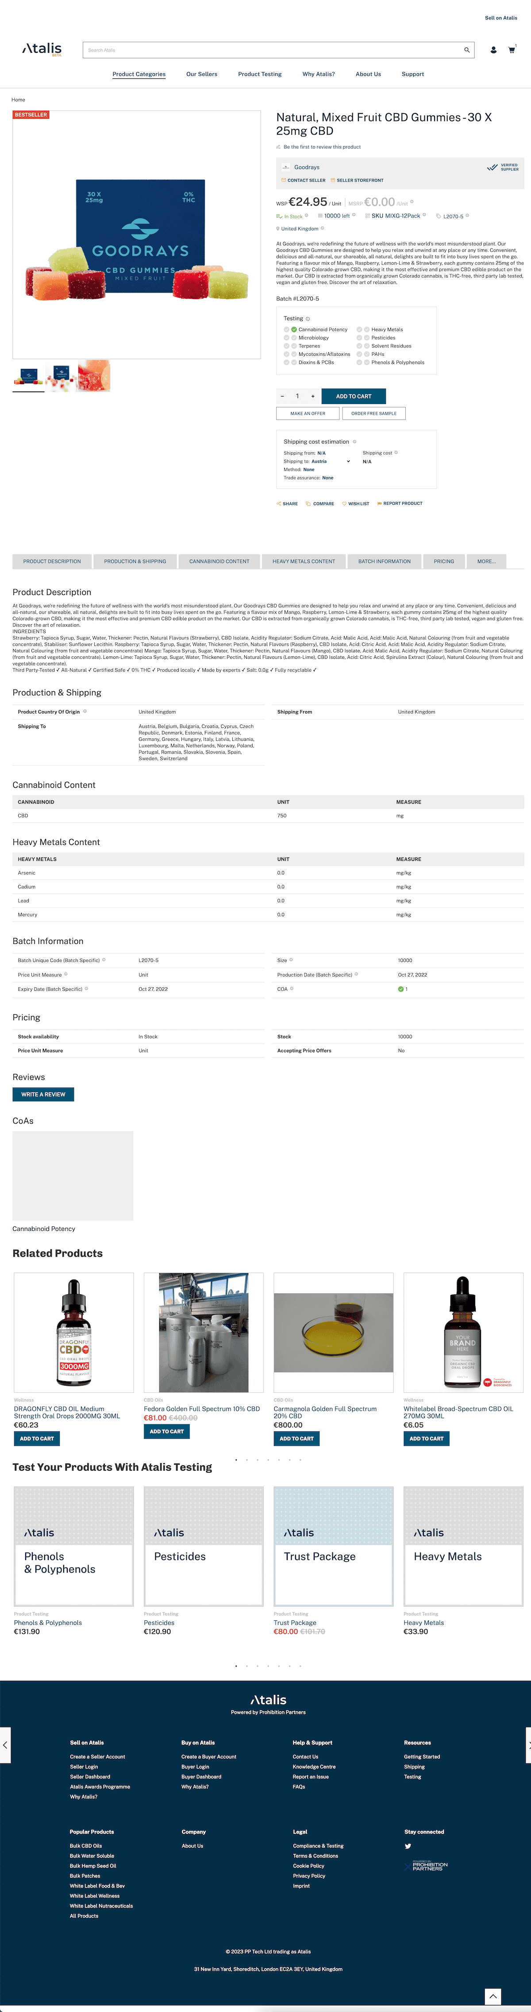531x2012 pixels.
Task: Click info icon next to Product Country Of Origin
Action: coord(85,711)
